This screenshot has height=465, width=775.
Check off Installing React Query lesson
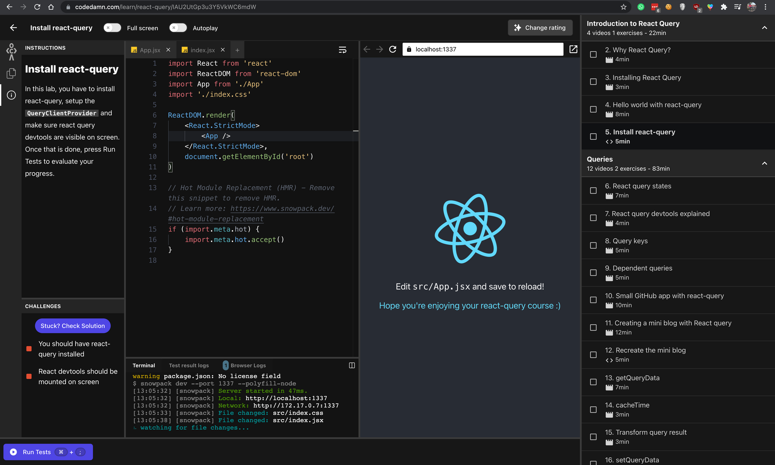pos(593,82)
